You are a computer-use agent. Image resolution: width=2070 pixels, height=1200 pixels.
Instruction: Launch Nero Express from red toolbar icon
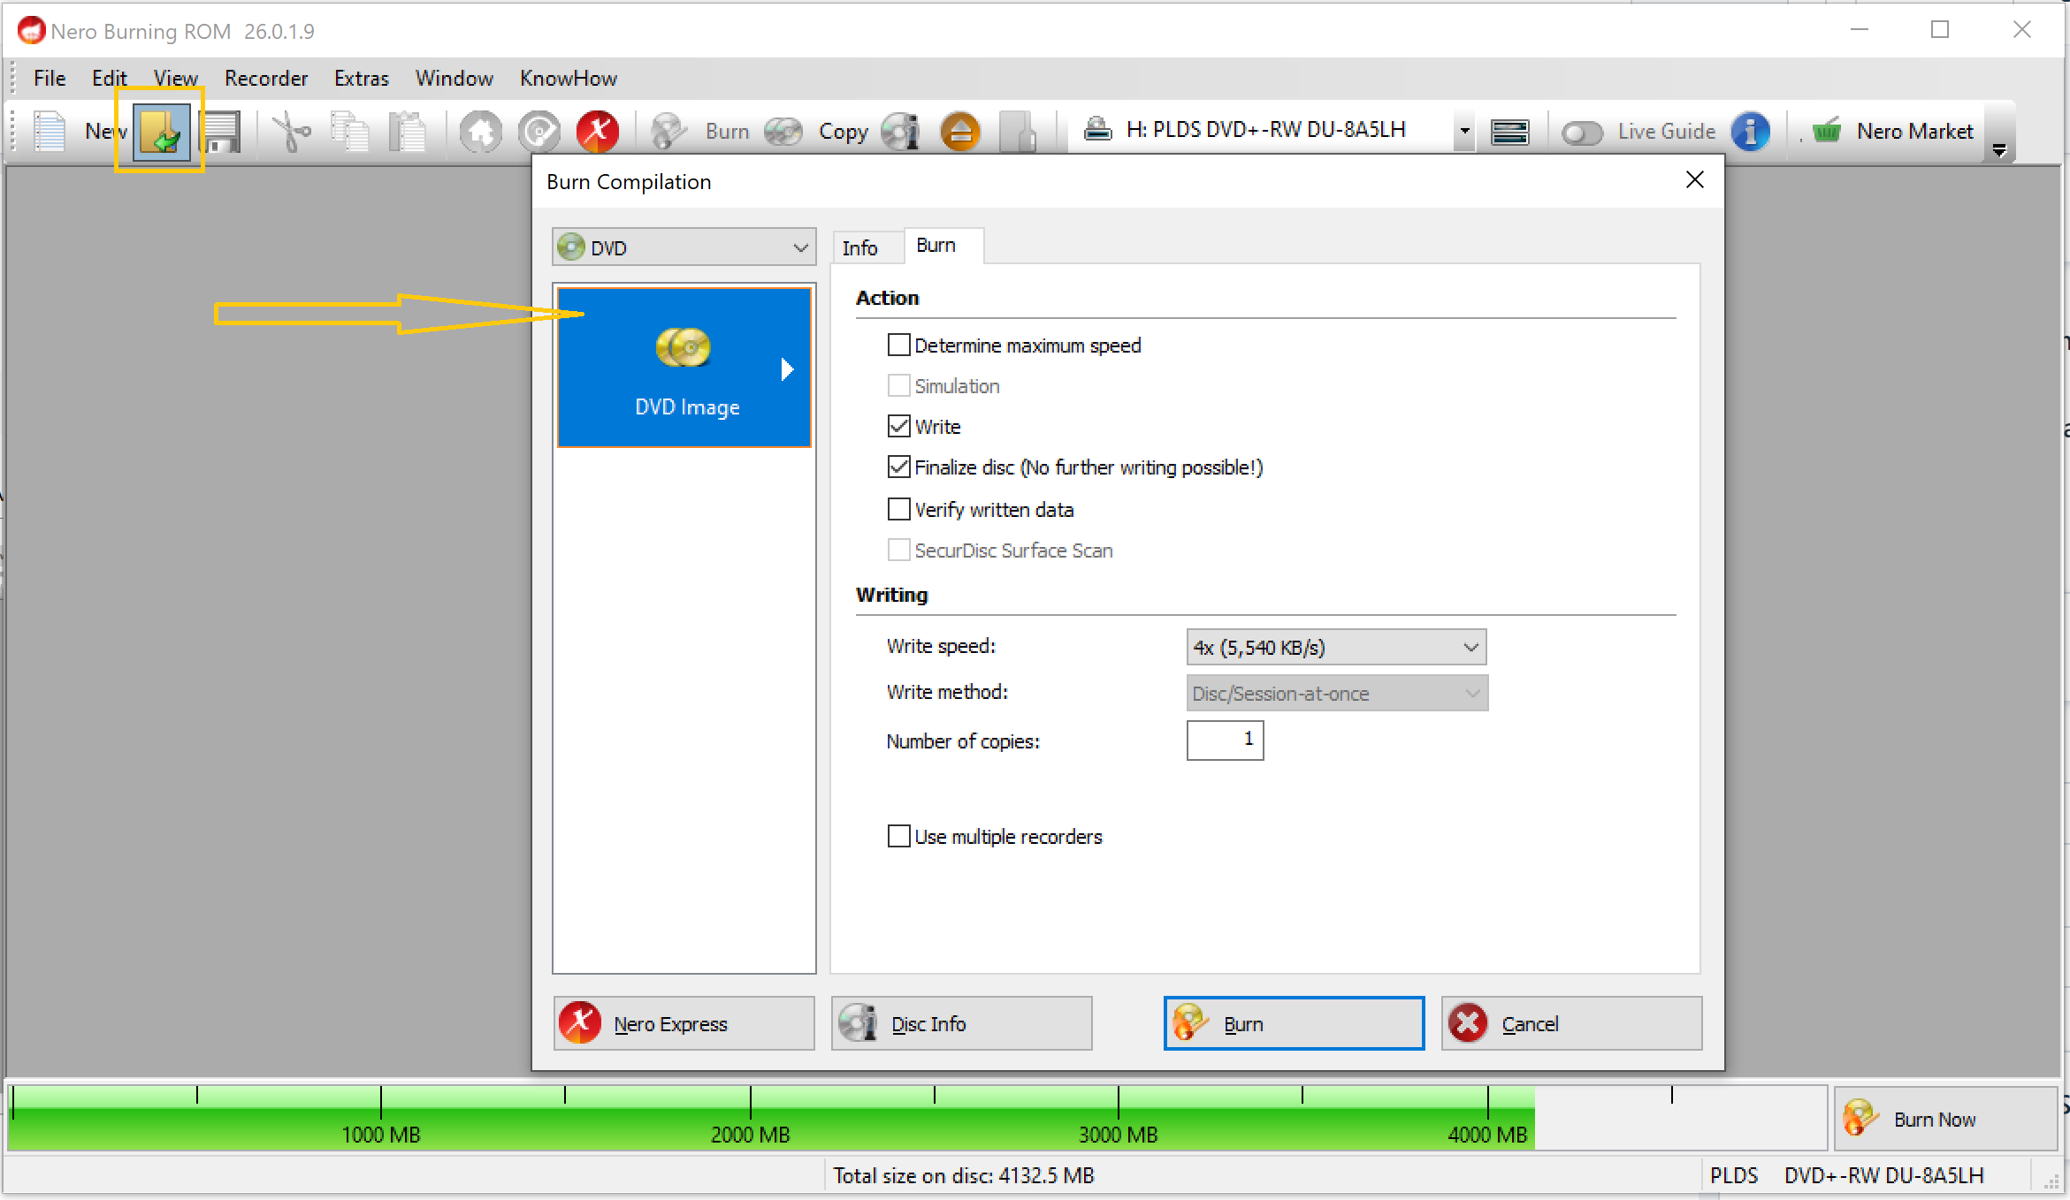[x=597, y=132]
